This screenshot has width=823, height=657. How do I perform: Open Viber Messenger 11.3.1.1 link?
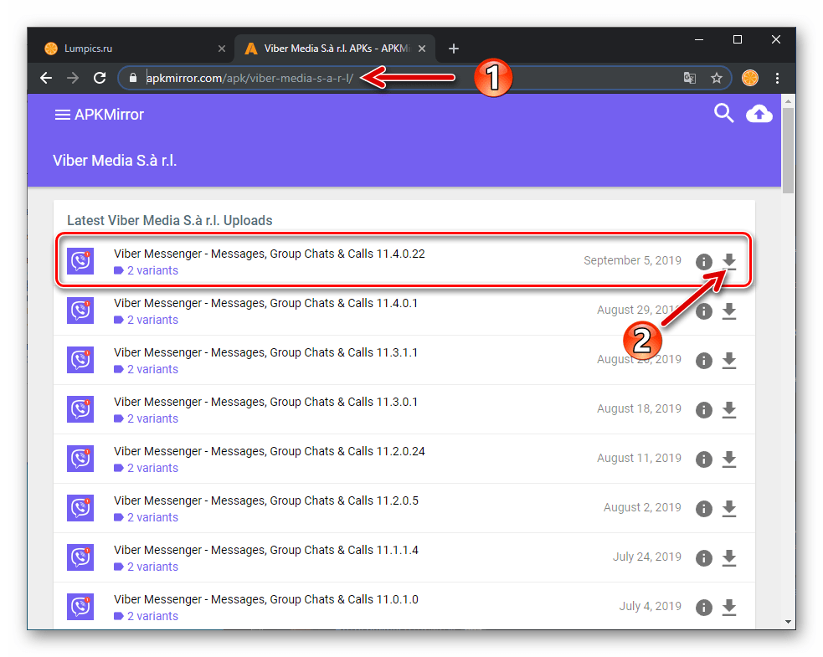tap(265, 352)
